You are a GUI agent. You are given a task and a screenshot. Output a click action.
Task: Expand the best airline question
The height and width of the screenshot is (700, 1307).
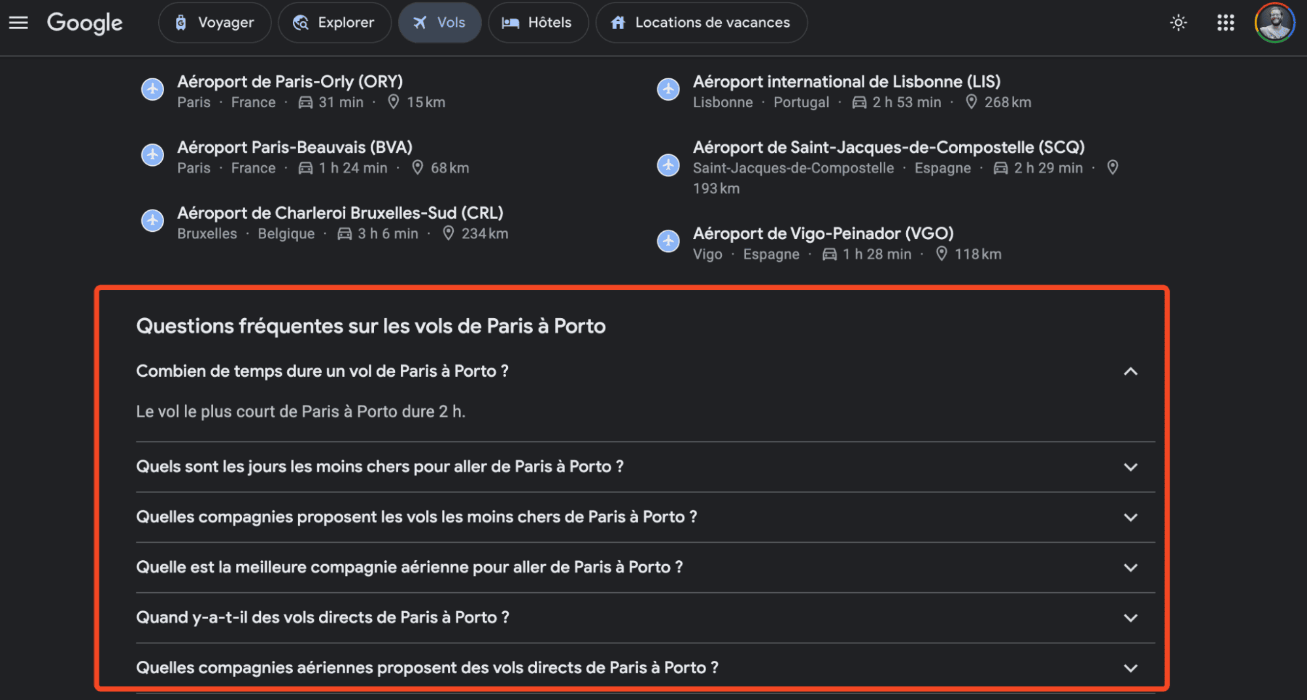click(645, 567)
